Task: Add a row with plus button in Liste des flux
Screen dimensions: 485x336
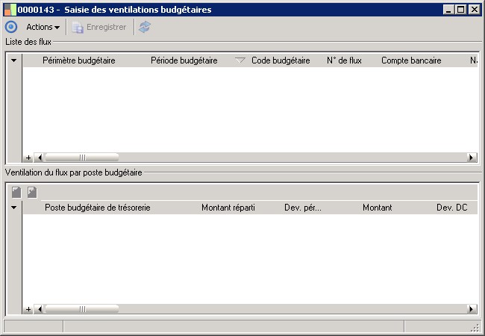Action: point(28,158)
